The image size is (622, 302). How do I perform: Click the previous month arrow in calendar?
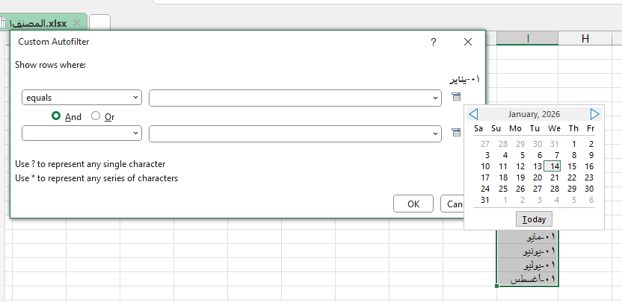[473, 114]
